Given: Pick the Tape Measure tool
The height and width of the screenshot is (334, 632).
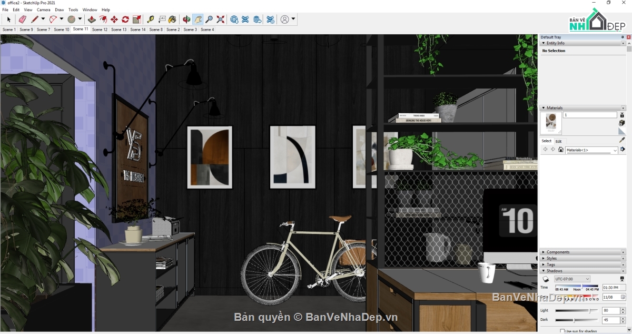Looking at the screenshot, I should (x=151, y=19).
